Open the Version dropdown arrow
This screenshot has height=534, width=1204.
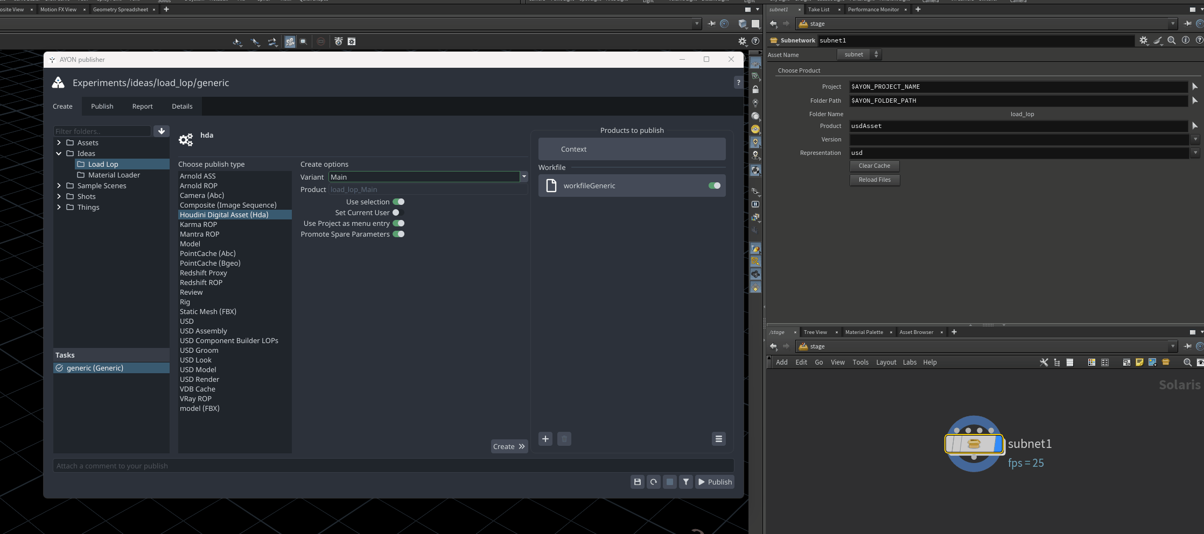pos(1195,139)
